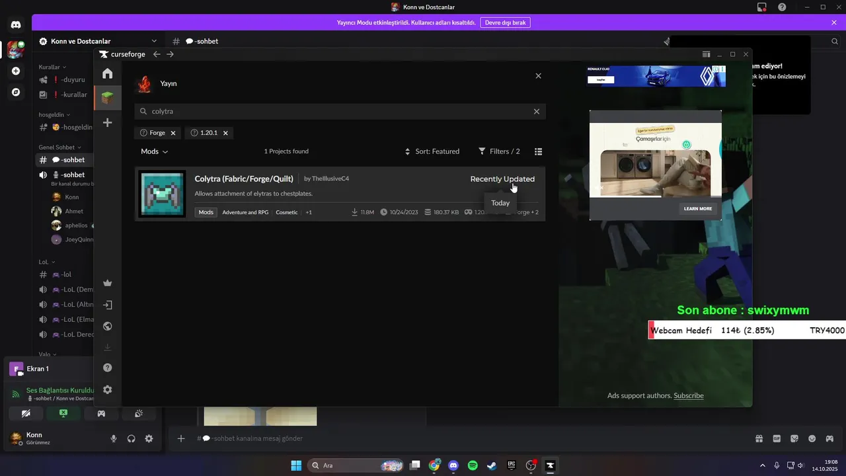Open the Colytra (Fabric/Forge/Quilt) project title
This screenshot has width=846, height=476.
(x=244, y=178)
